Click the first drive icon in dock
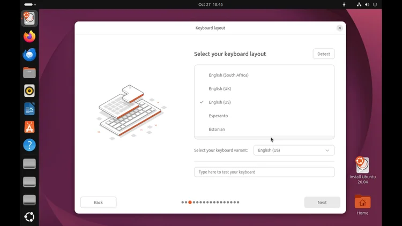Viewport: 402px width, 226px height. [29, 164]
